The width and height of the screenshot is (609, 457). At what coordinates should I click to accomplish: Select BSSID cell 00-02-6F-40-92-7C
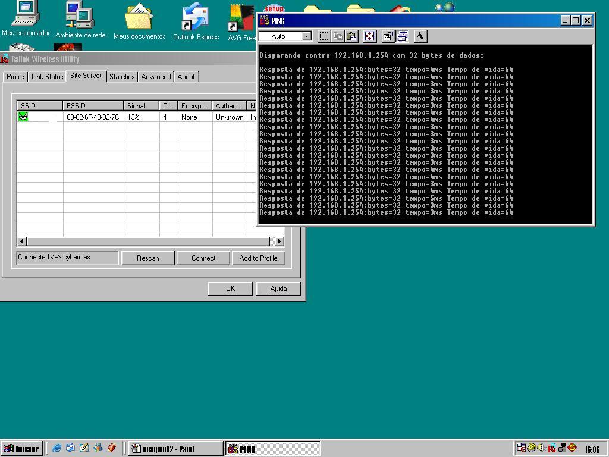93,117
